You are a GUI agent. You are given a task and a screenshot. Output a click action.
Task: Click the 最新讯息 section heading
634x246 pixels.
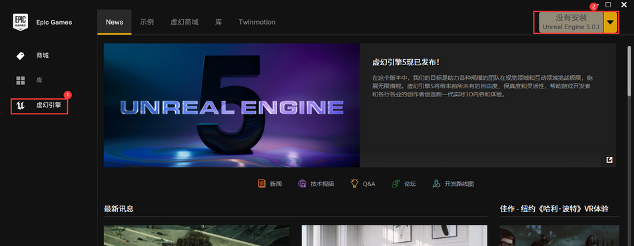coord(119,209)
